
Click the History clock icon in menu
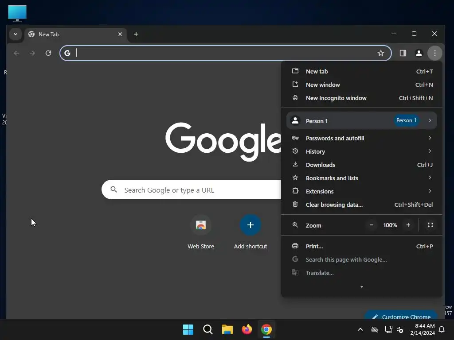[x=295, y=151]
